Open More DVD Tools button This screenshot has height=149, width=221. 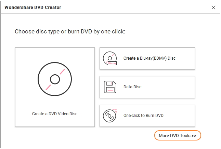[177, 135]
